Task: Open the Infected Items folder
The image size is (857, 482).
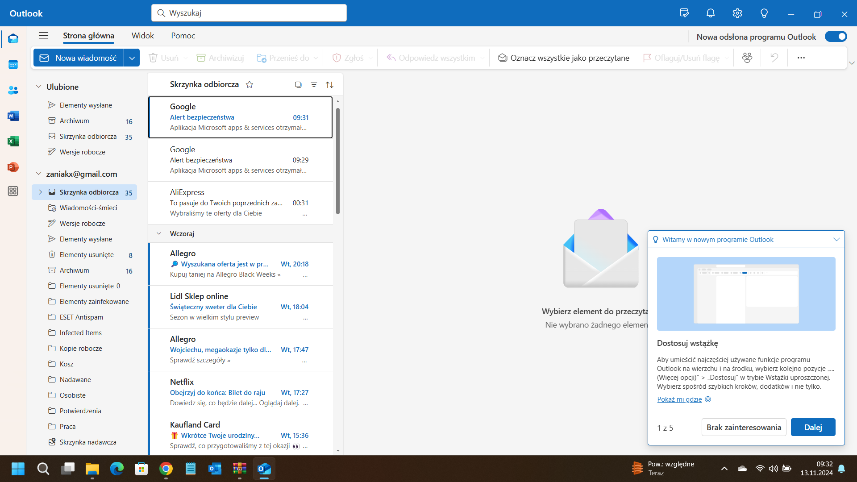Action: (84, 333)
